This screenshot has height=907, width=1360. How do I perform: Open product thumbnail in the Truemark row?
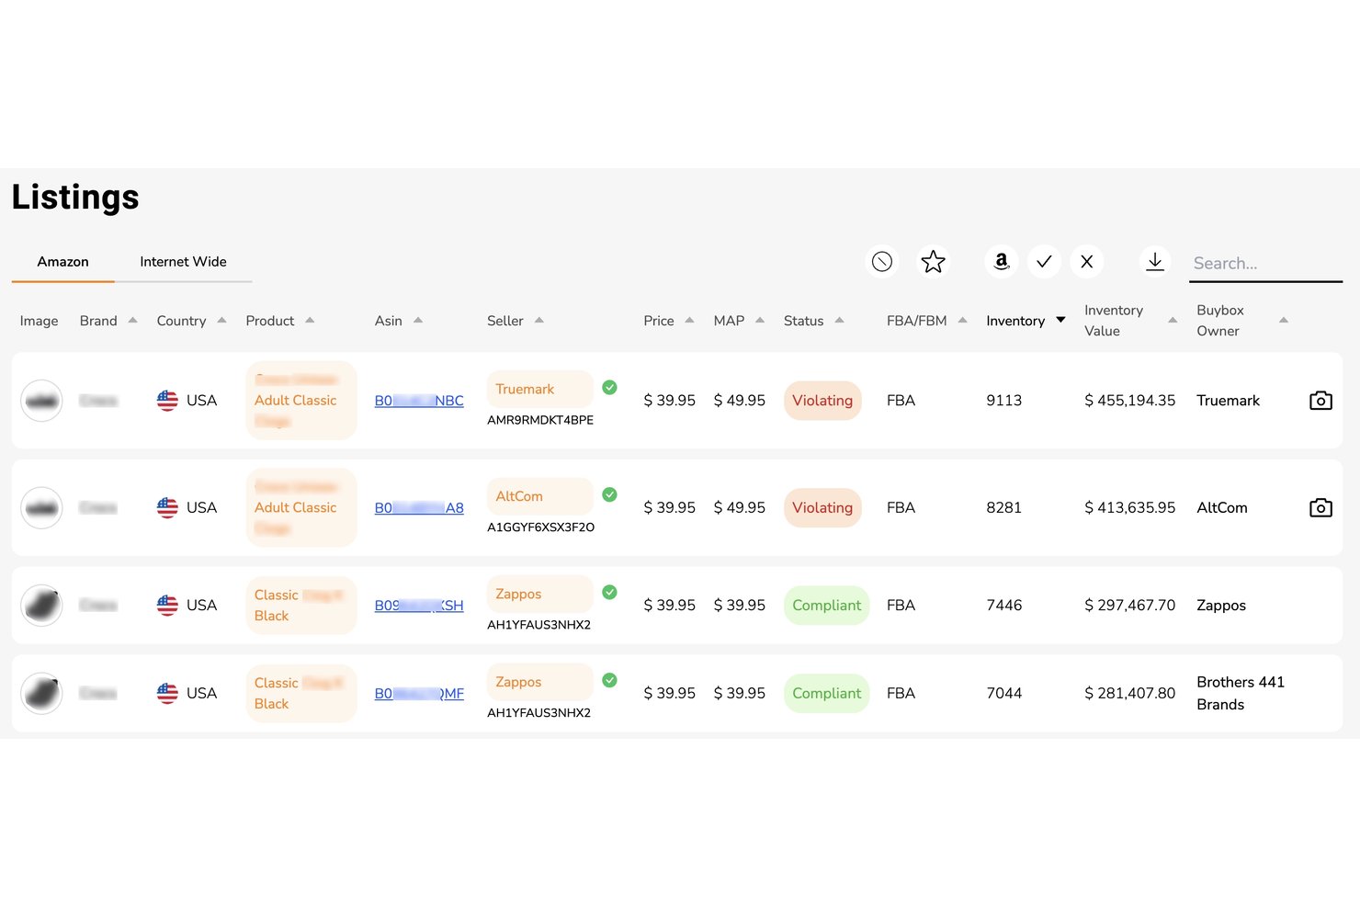(41, 401)
